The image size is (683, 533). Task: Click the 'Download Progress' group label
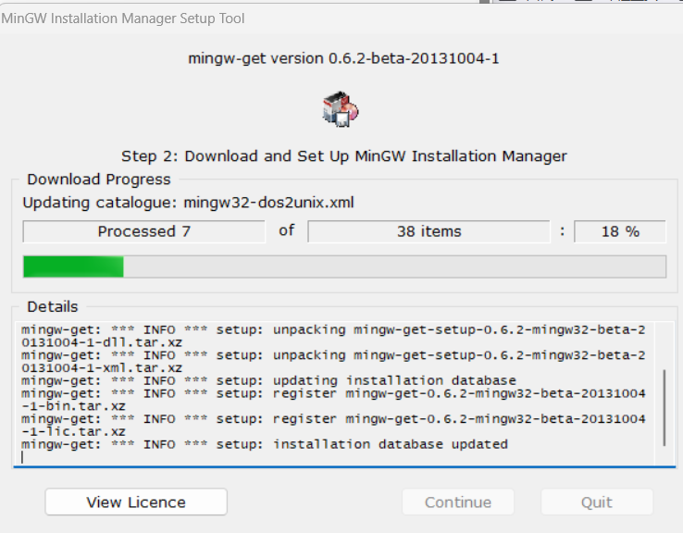[x=99, y=180]
